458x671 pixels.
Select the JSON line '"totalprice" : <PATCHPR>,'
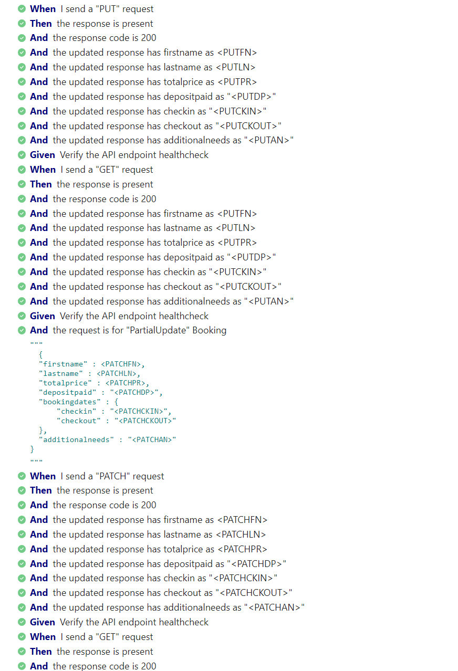point(94,383)
